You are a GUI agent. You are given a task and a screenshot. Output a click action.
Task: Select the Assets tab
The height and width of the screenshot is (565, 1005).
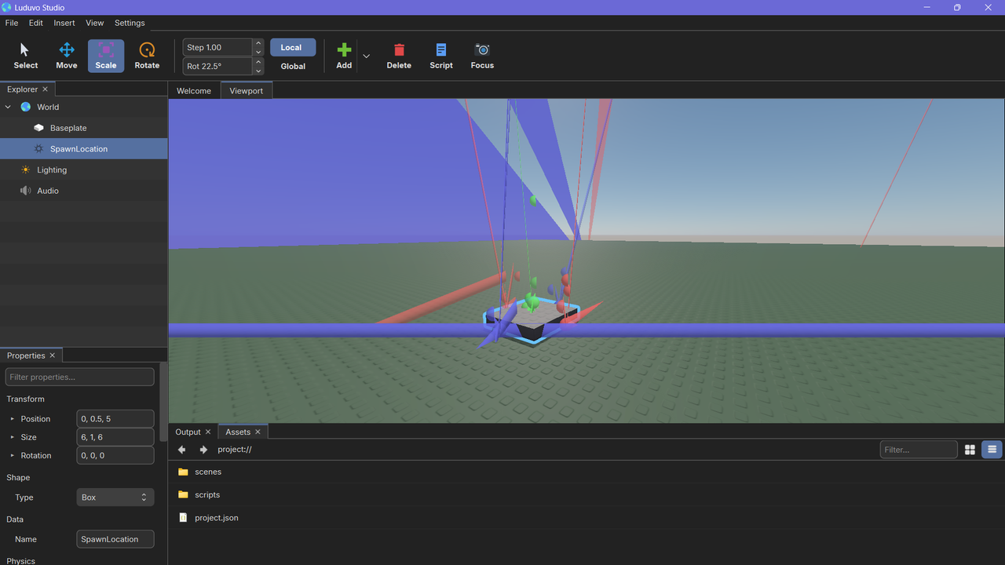coord(238,432)
